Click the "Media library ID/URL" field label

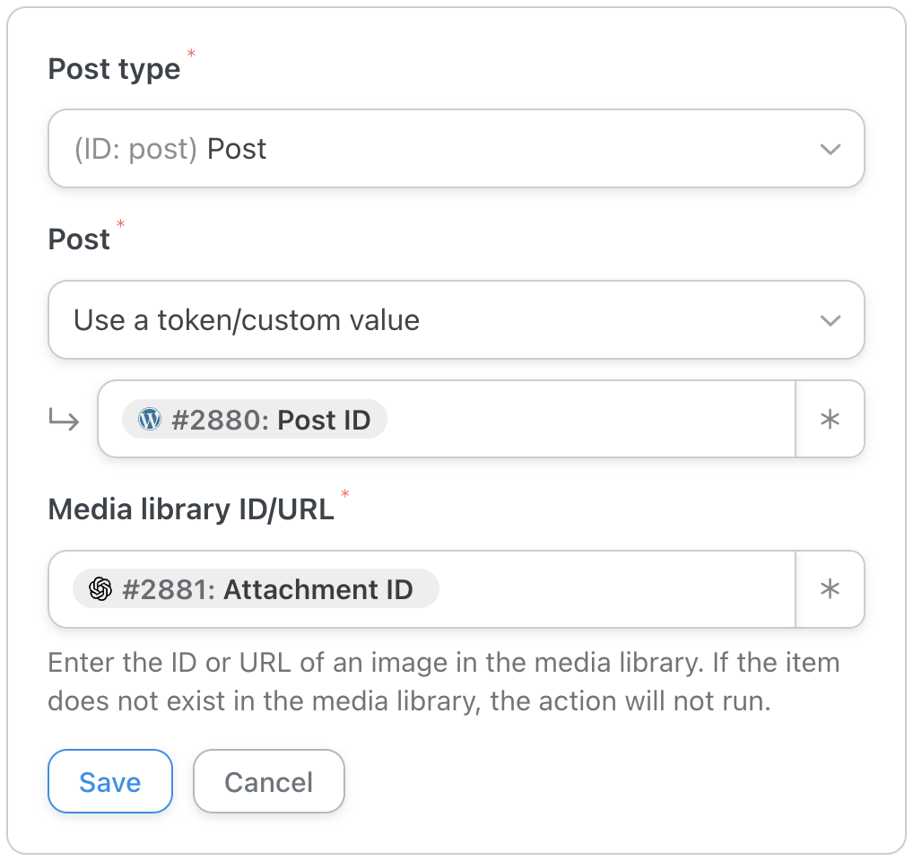[191, 509]
